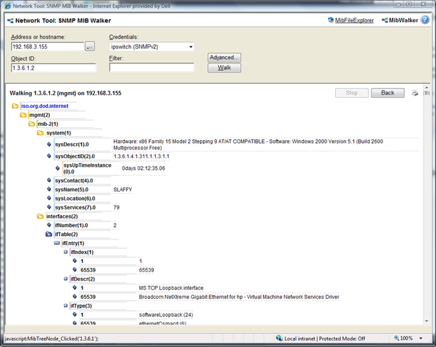Screen dimensions: 436x347
Task: Click the folder icon next to system(1)
Action: pyautogui.click(x=40, y=133)
